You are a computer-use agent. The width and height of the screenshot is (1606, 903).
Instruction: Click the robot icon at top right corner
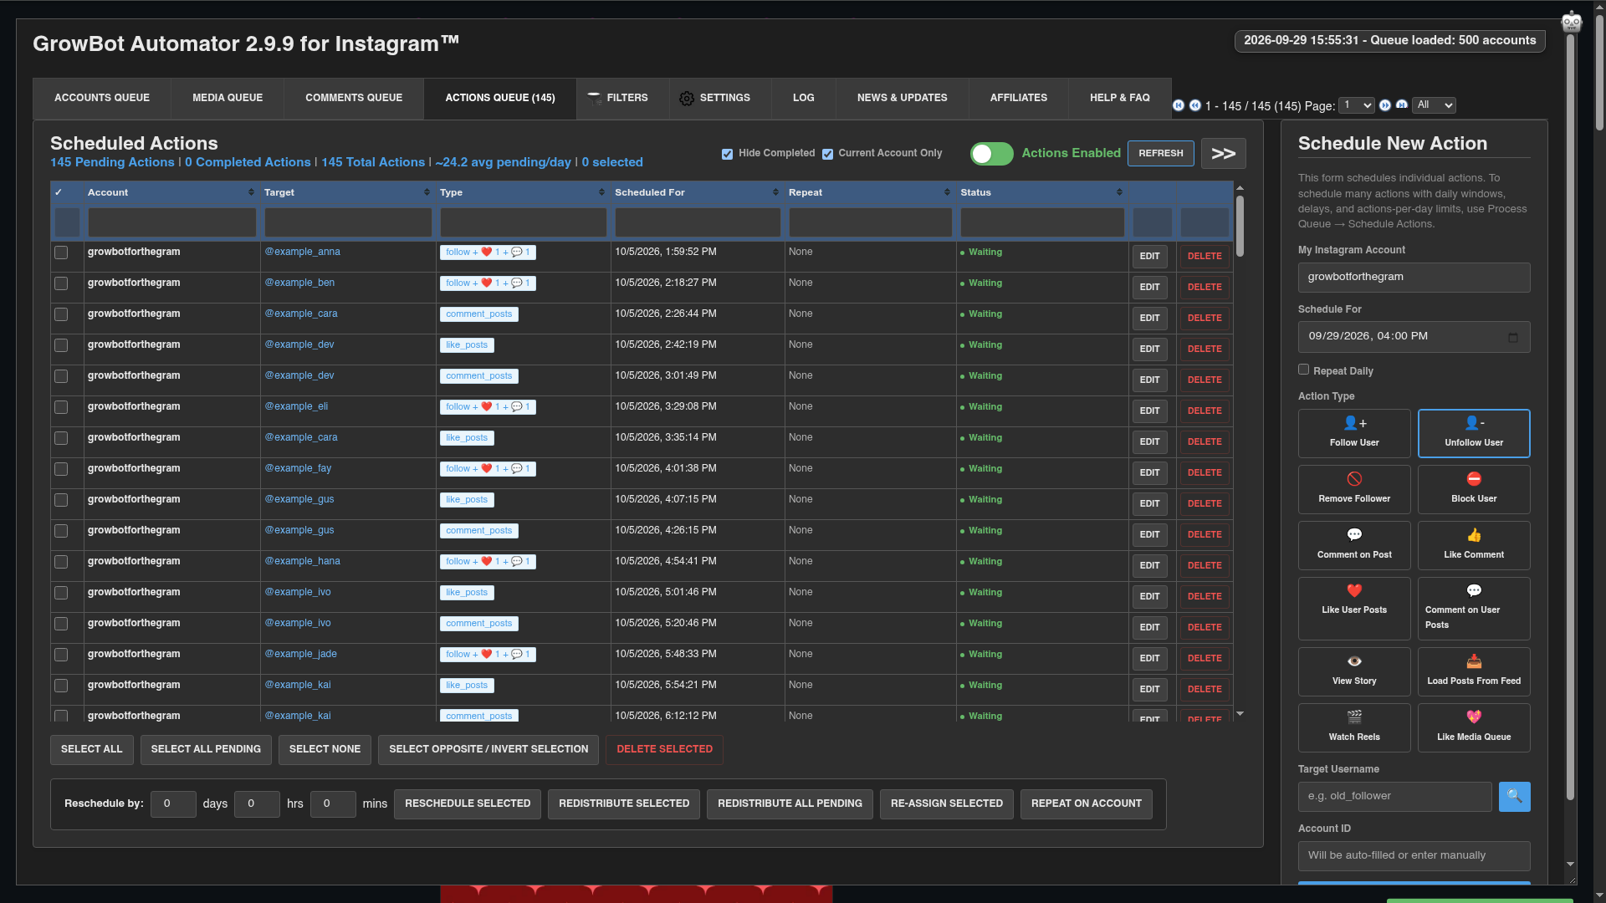(1572, 22)
